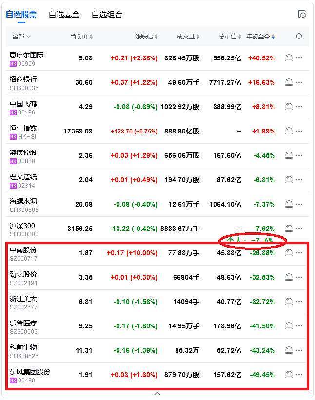
Task: Switch to 自选股票 tab
Action: 21,14
